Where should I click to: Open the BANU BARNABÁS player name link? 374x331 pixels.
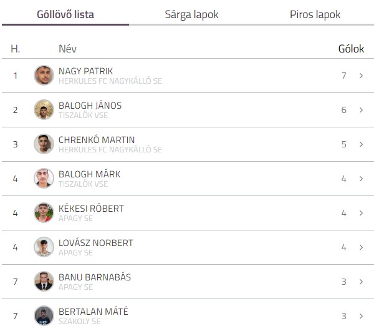click(95, 277)
